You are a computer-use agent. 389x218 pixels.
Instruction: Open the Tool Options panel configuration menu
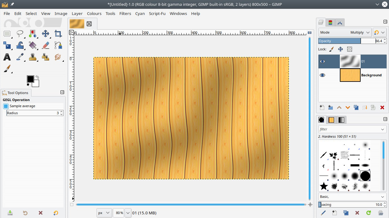point(62,92)
